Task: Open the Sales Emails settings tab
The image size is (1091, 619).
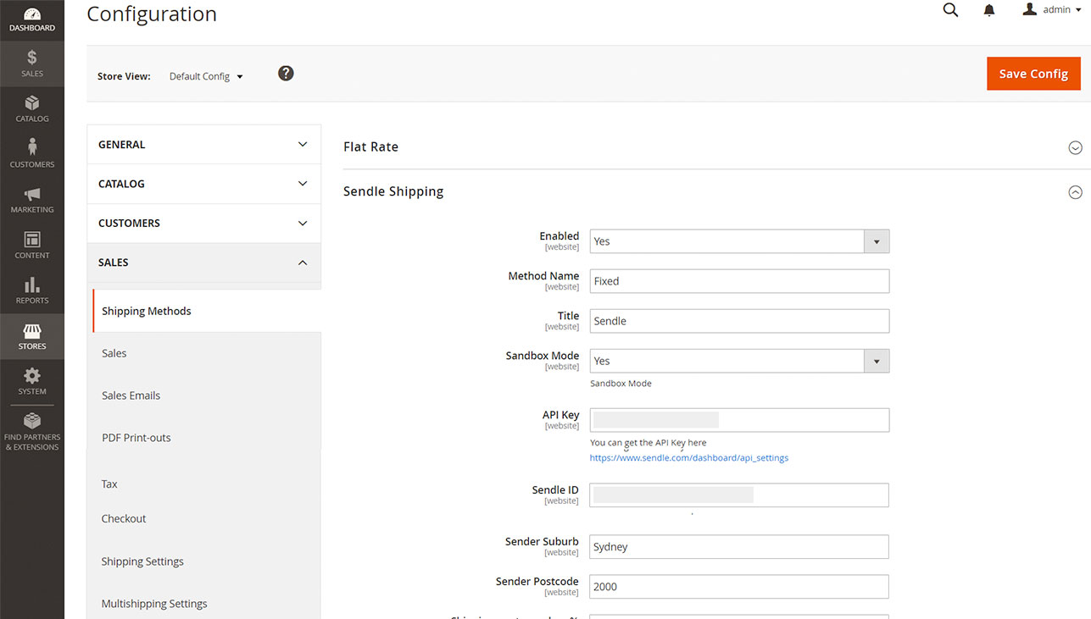Action: (131, 395)
